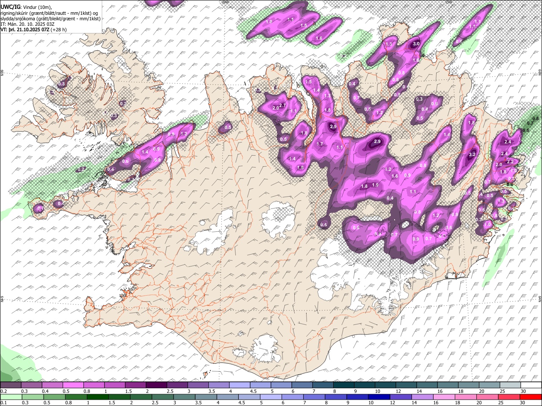Click top legend swatch between 0.2 and 0.3
Viewport: 542px width, 406px height.
click(11, 385)
